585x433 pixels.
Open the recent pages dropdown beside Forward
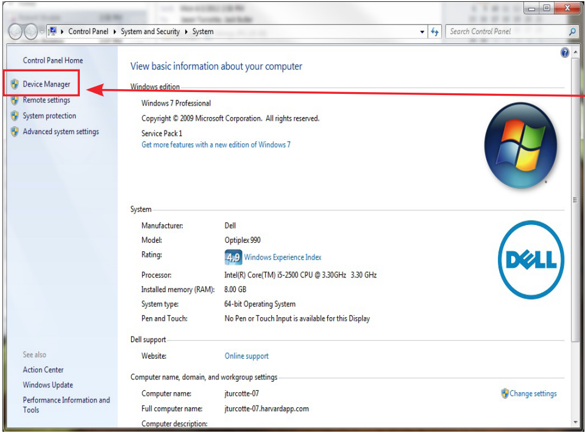[41, 32]
